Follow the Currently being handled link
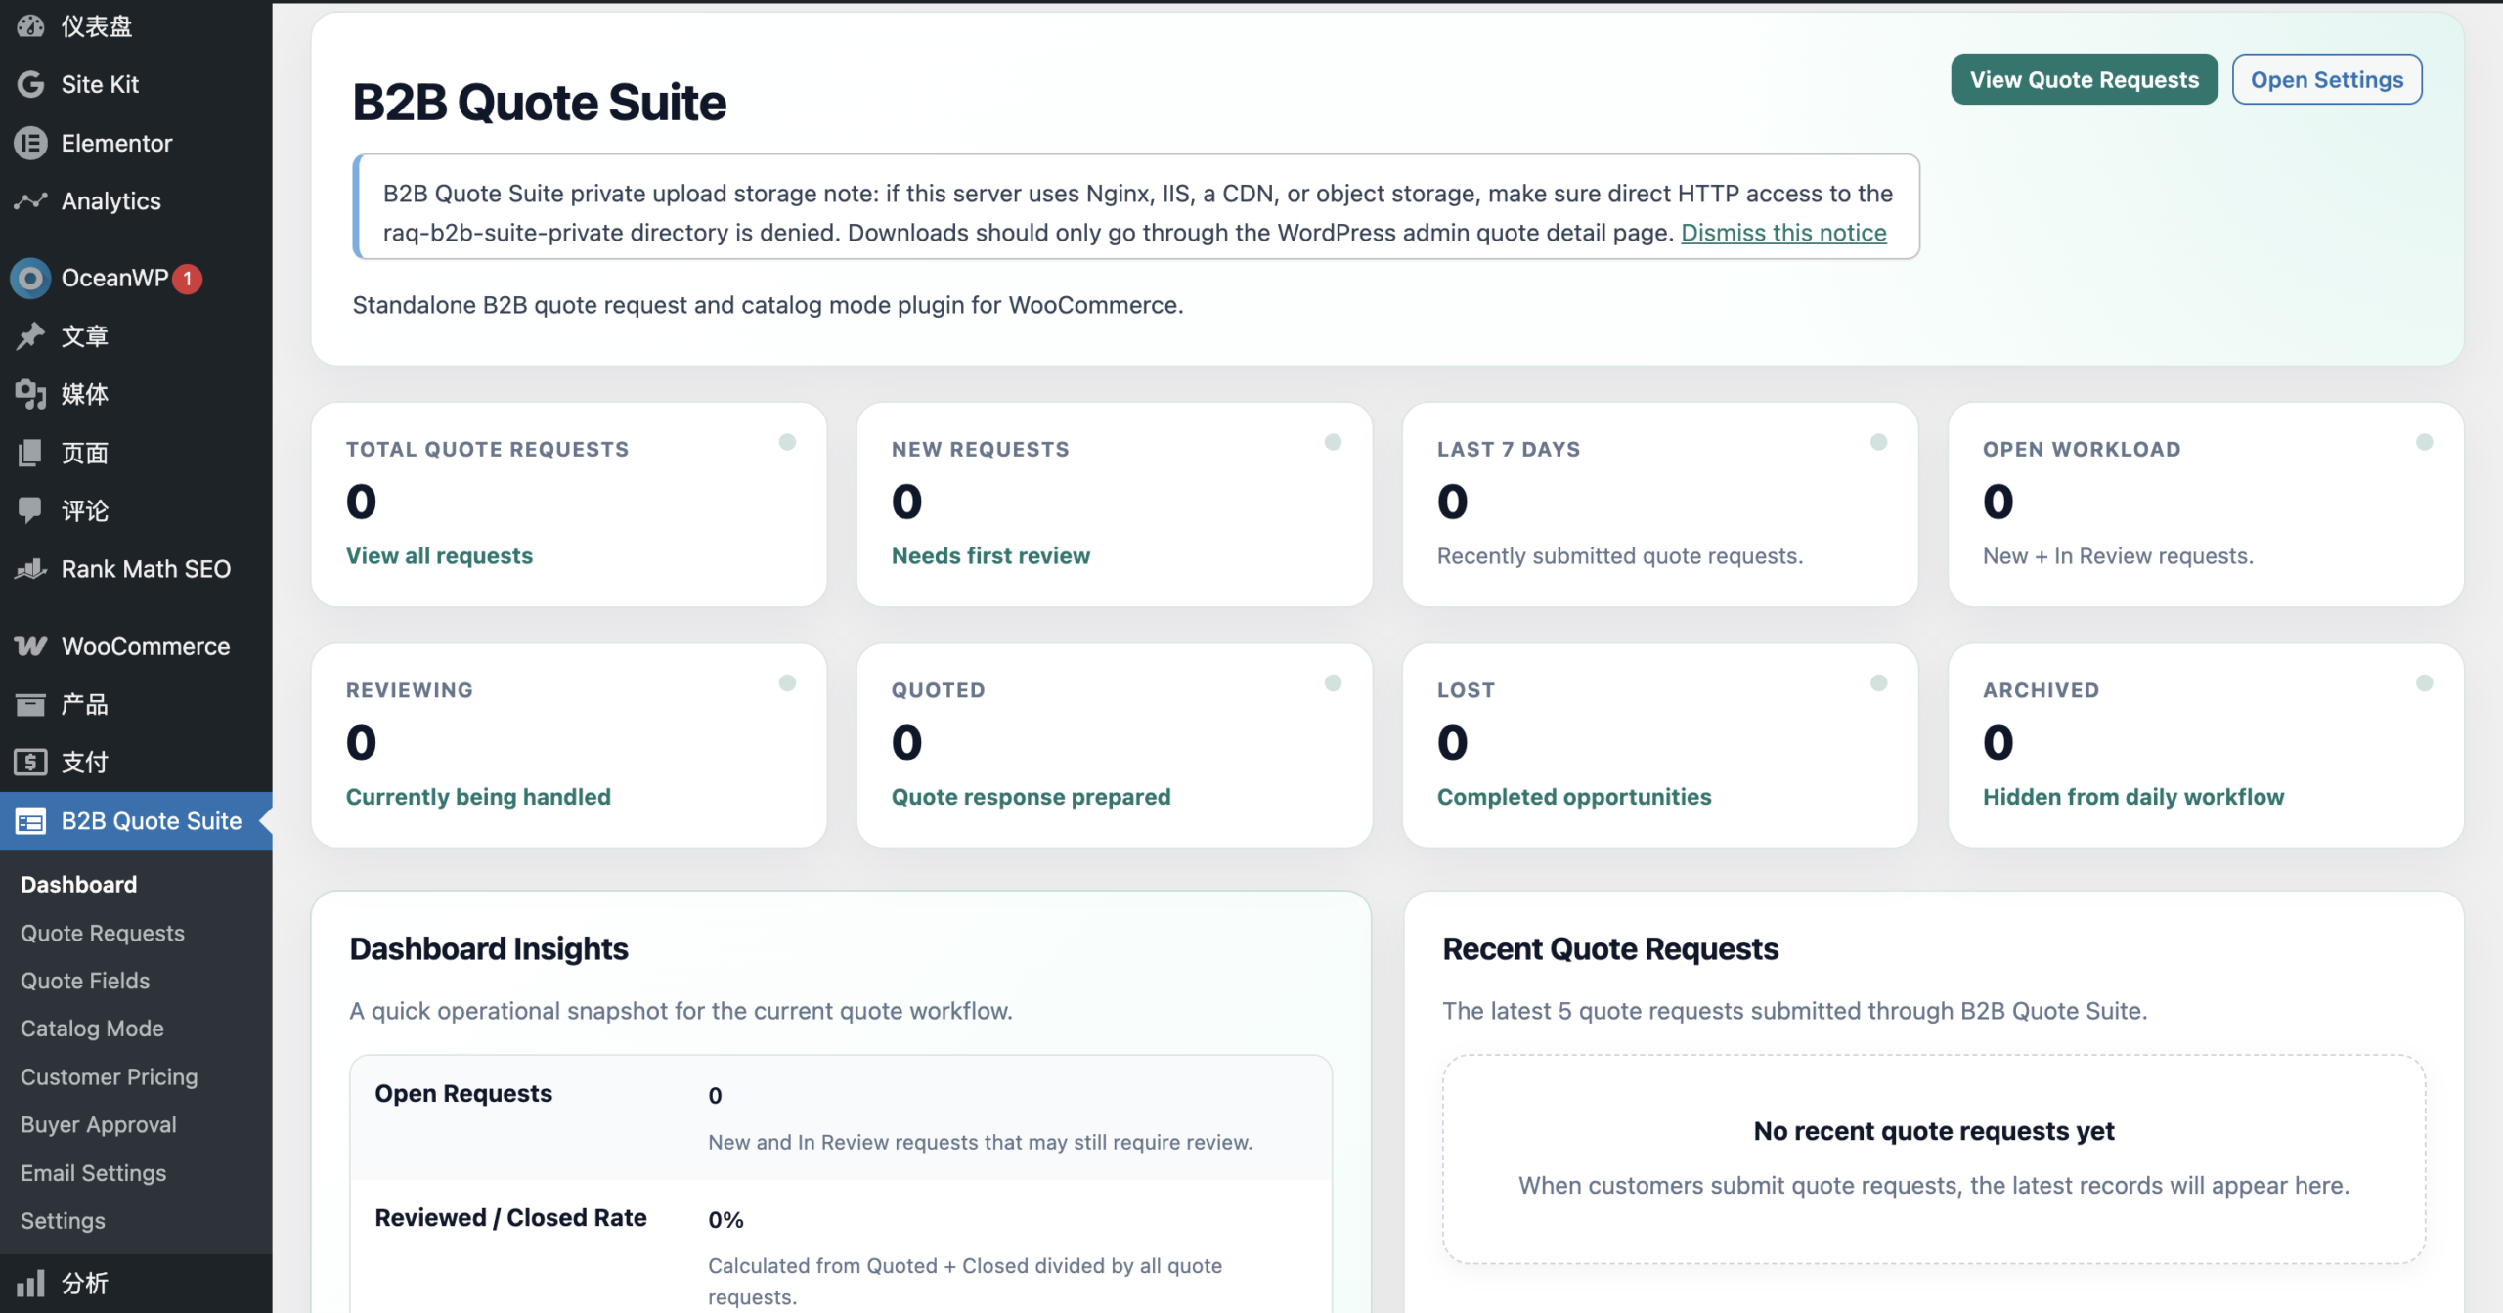This screenshot has width=2503, height=1313. coord(478,797)
